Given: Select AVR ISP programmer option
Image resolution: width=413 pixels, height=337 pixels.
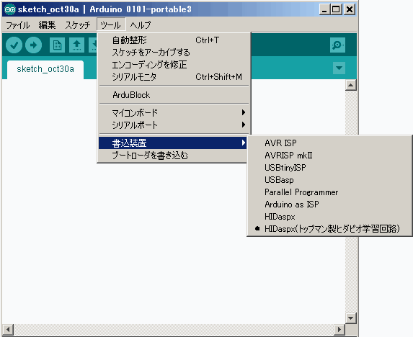Looking at the screenshot, I should click(x=280, y=143).
